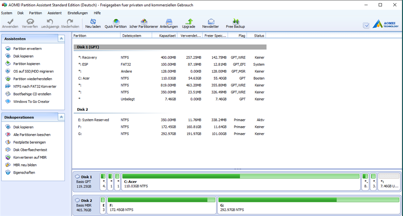Click the Upgrade toolbar icon
This screenshot has width=403, height=216.
189,23
